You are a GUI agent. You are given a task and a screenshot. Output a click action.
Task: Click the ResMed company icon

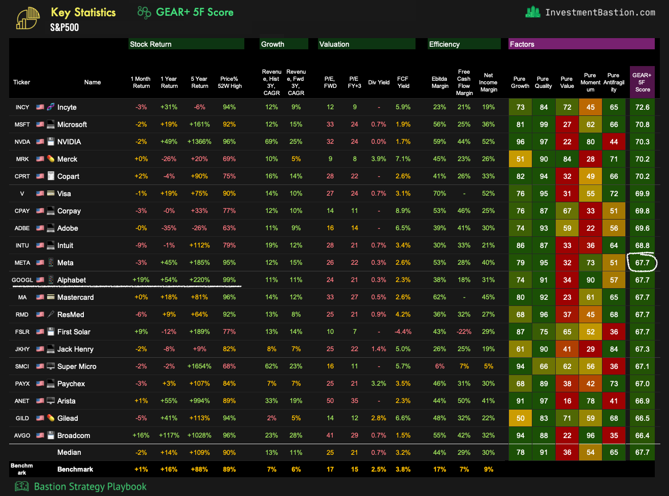pos(51,315)
